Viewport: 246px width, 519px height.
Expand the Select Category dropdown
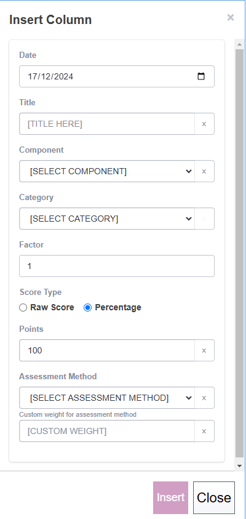point(107,219)
